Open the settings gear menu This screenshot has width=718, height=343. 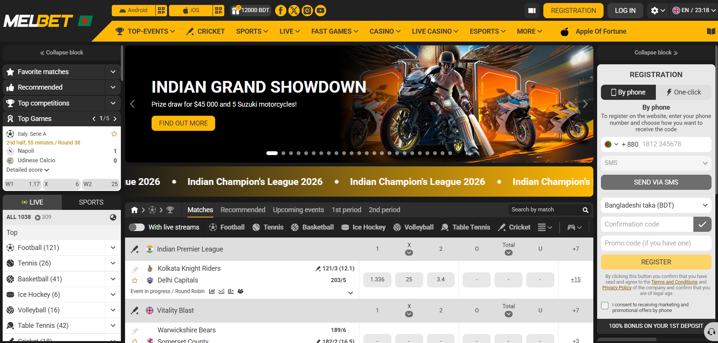pos(658,11)
